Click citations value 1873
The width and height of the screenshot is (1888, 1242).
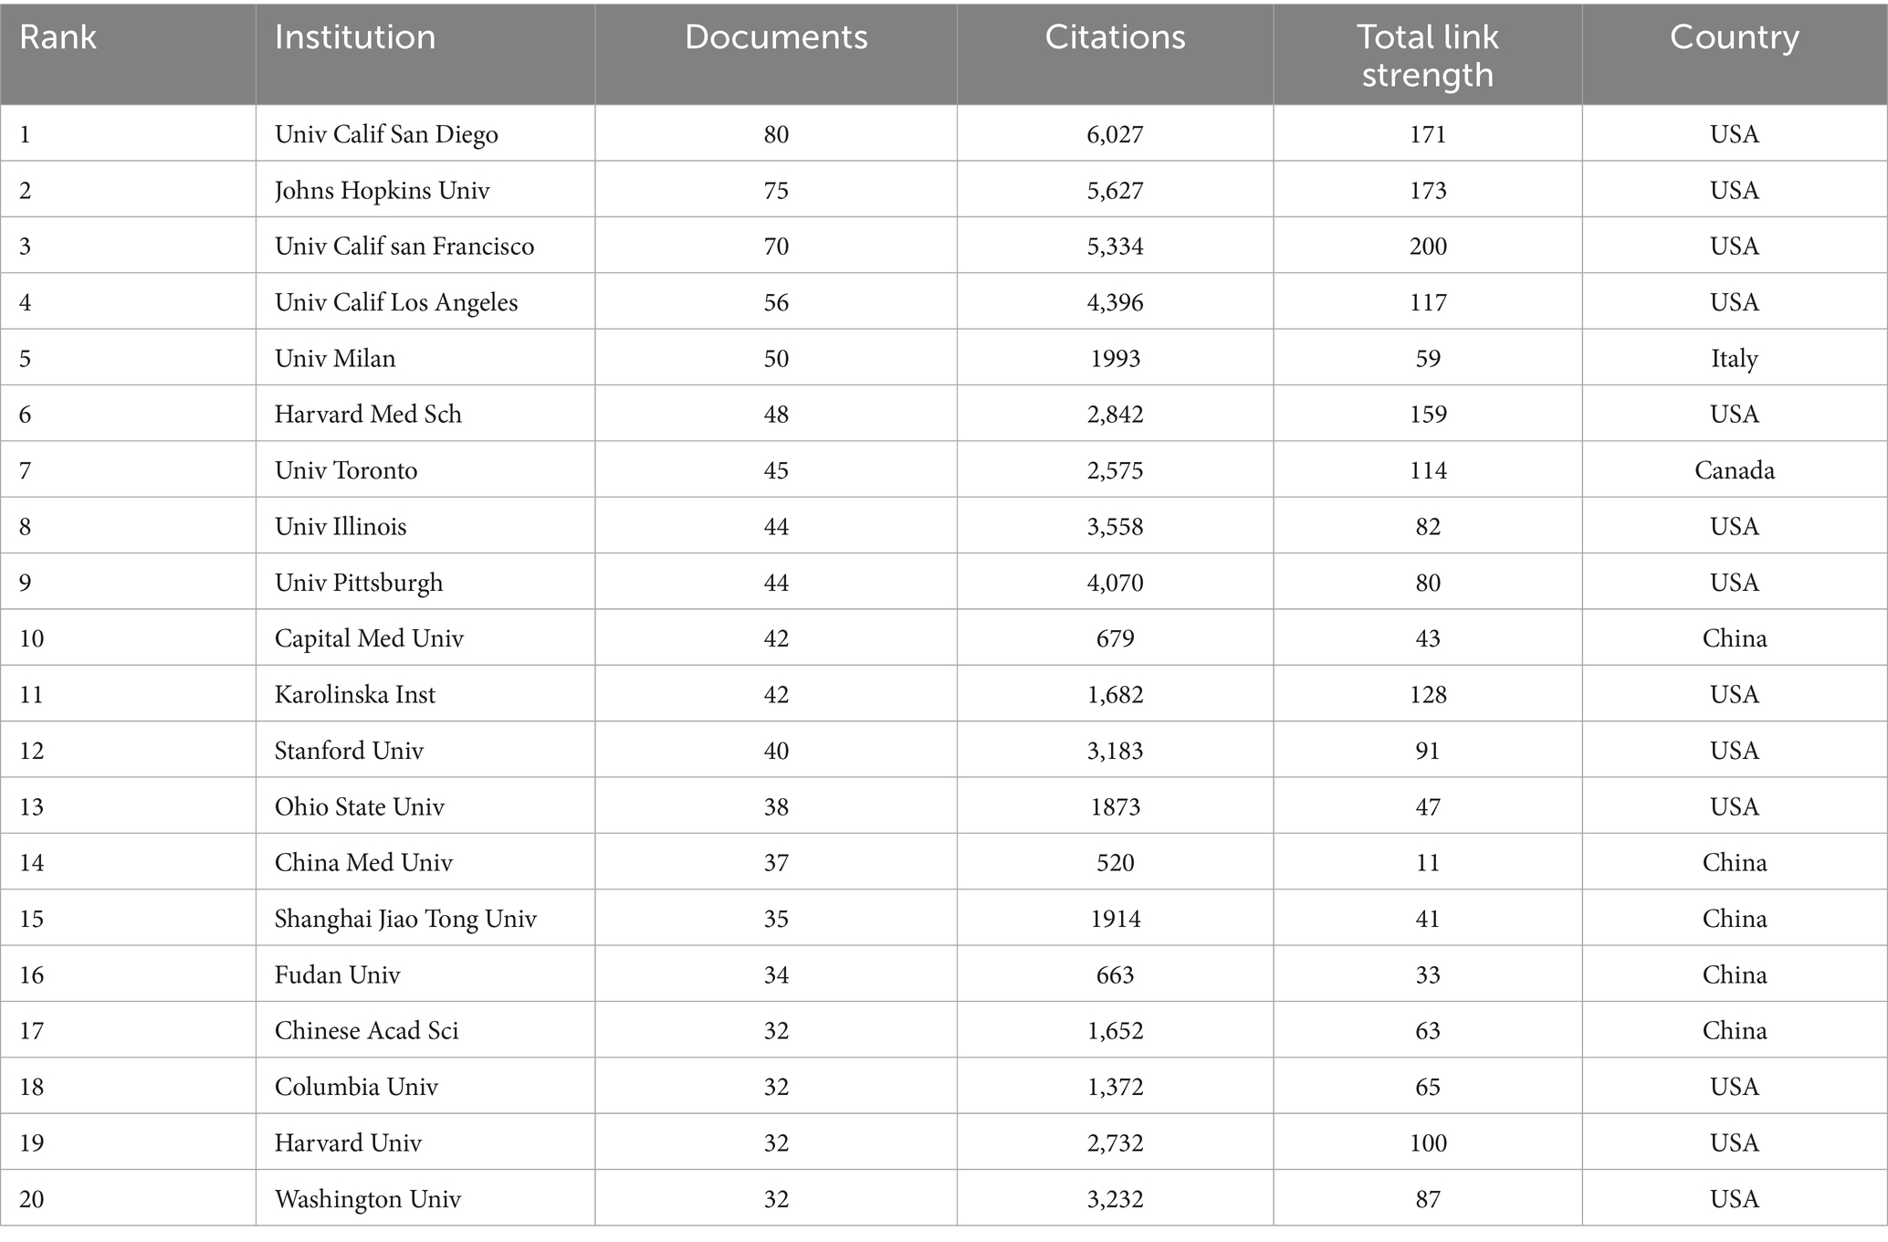[1115, 806]
